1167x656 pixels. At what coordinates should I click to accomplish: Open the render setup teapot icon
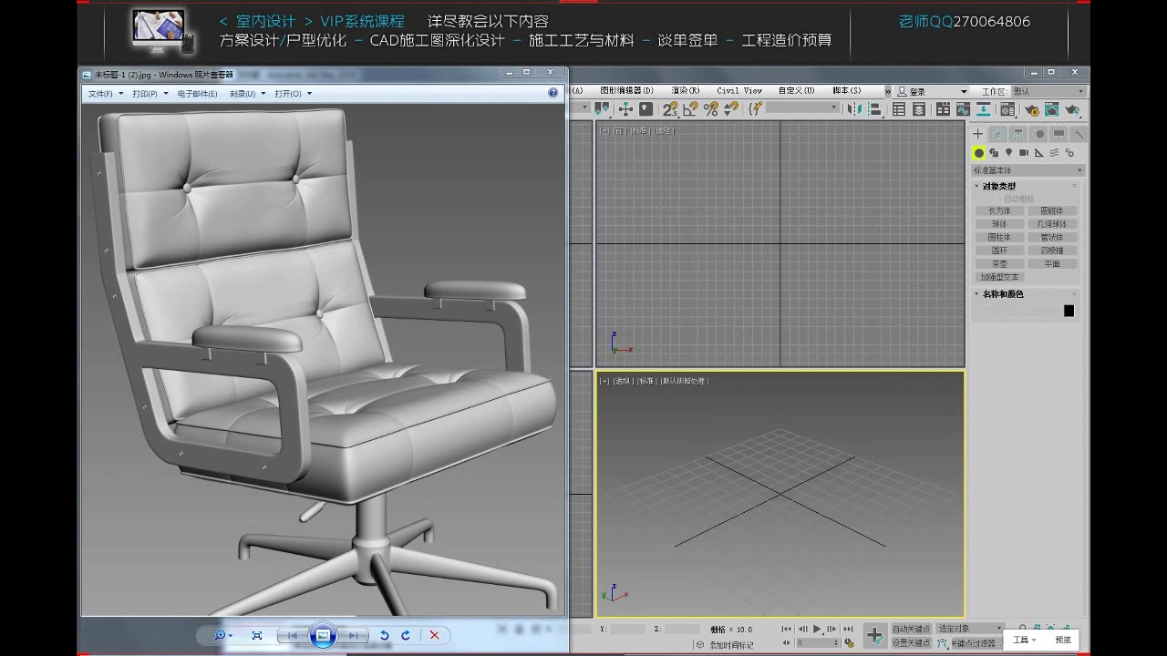click(1032, 108)
